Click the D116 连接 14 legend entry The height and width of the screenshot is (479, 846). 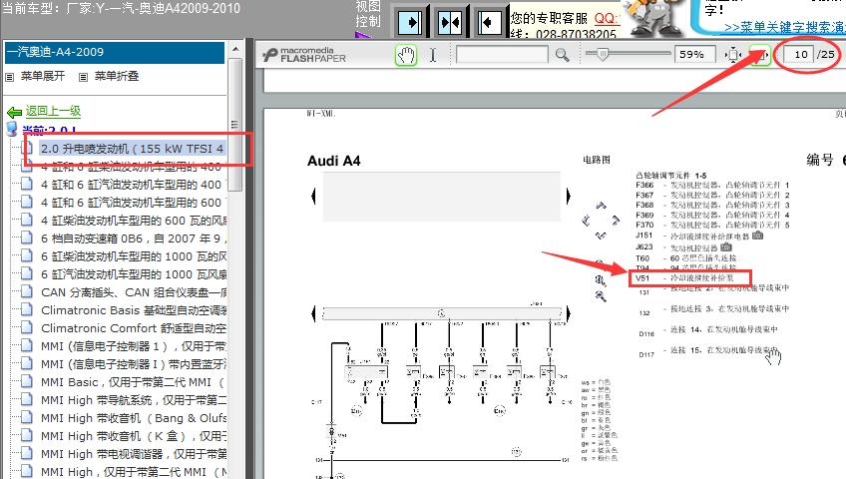tap(708, 330)
